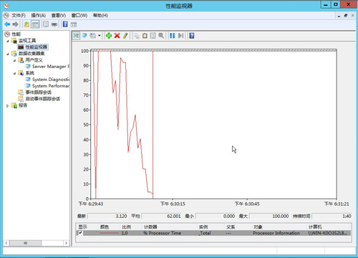Toggle the Show/Hide Action Pane icon

tap(74, 24)
